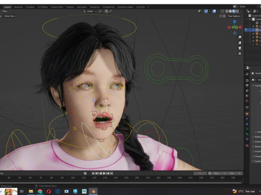The height and width of the screenshot is (195, 261).
Task: Open the viewport shading options dropdown
Action: point(241,11)
